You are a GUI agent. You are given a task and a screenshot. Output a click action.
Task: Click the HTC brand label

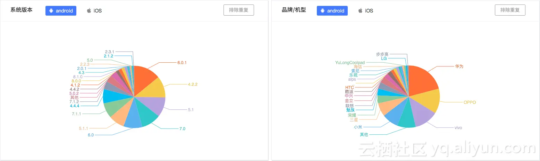coord(349,87)
